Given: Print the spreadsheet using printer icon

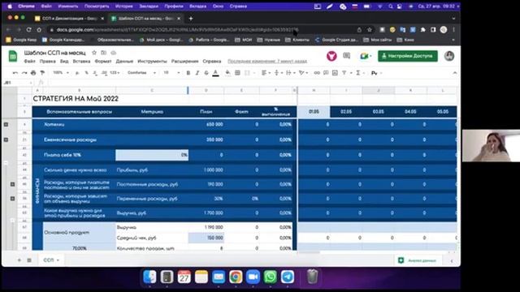Looking at the screenshot, I should pyautogui.click(x=33, y=73).
